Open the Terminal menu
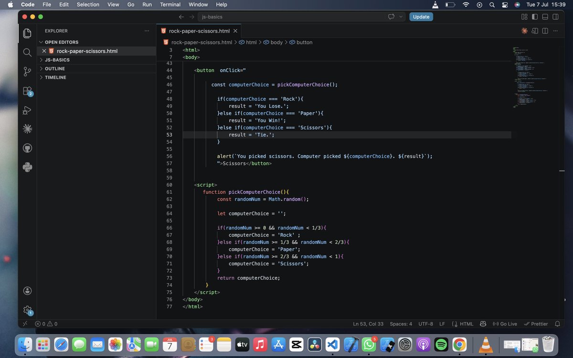 click(170, 4)
